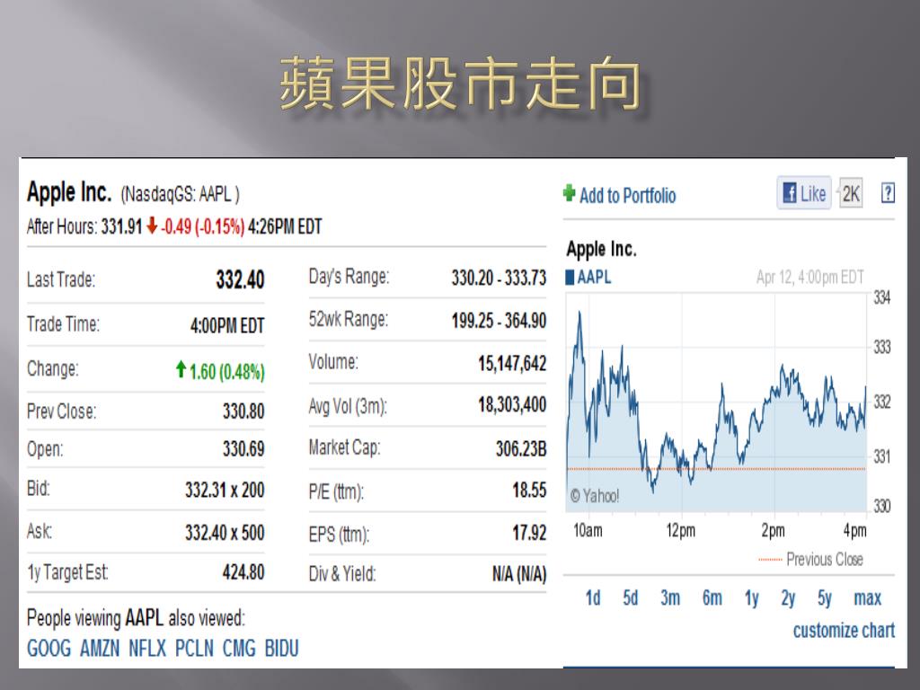Click the Market Cap value 306.23B

(x=521, y=449)
